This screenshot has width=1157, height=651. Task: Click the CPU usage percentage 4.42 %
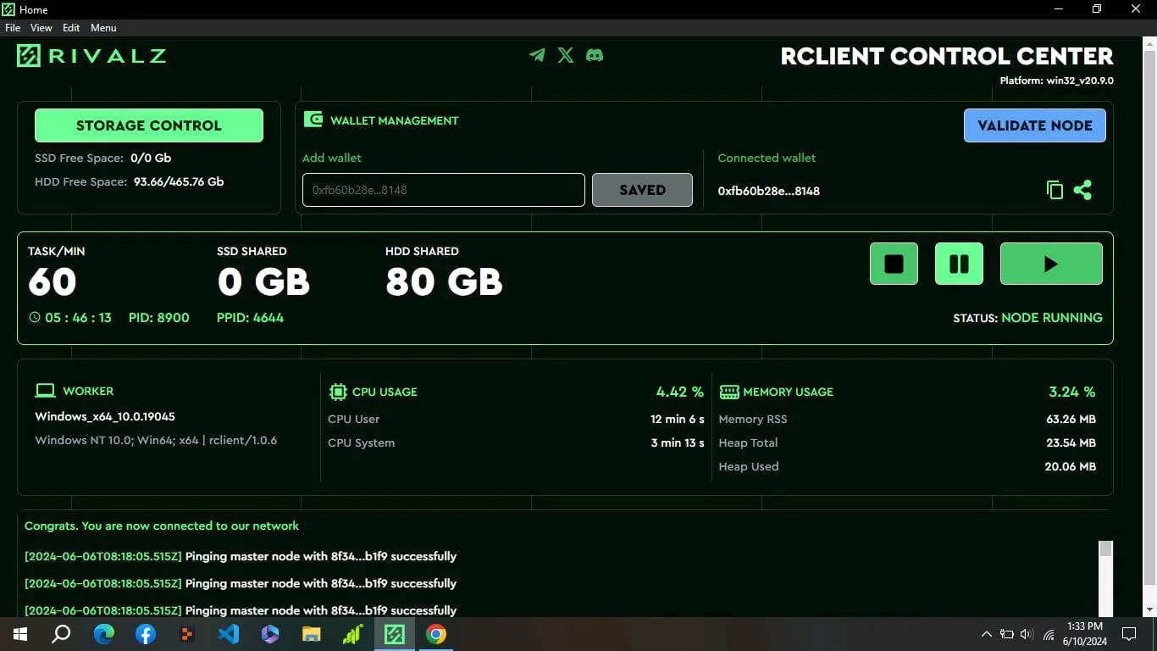point(680,392)
